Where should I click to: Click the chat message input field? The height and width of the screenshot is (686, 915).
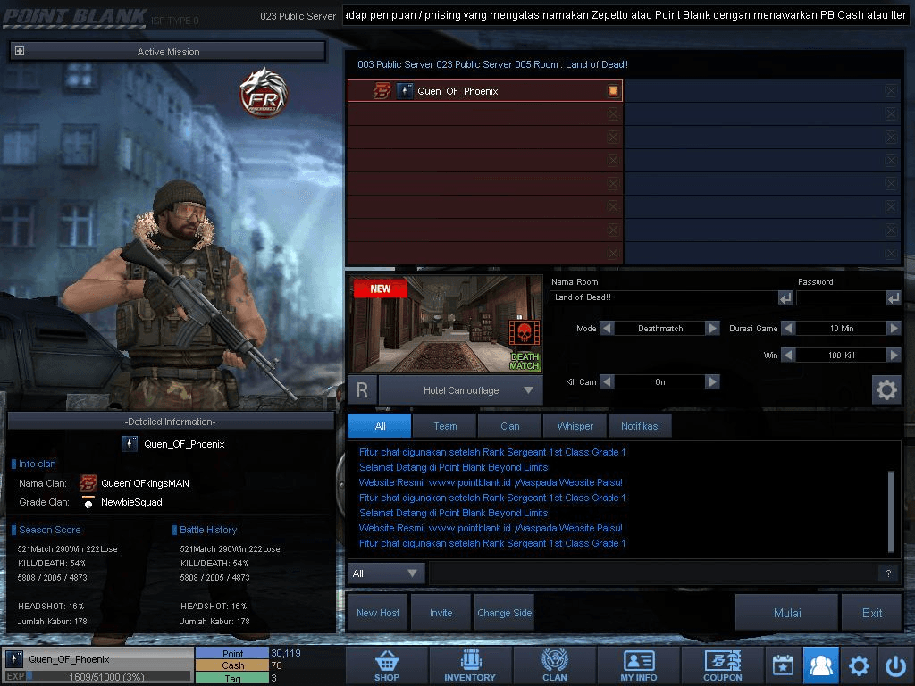pos(653,573)
